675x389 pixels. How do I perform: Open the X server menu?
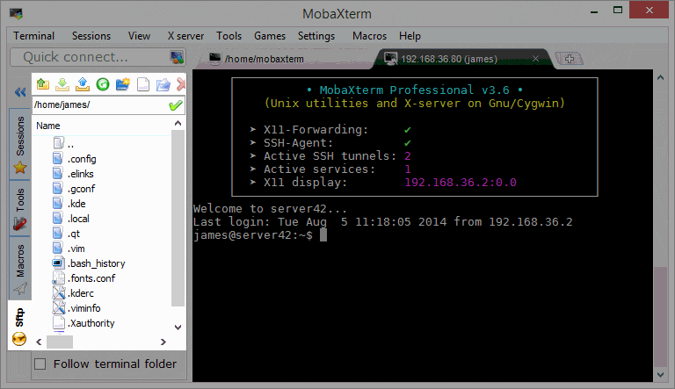[x=185, y=36]
